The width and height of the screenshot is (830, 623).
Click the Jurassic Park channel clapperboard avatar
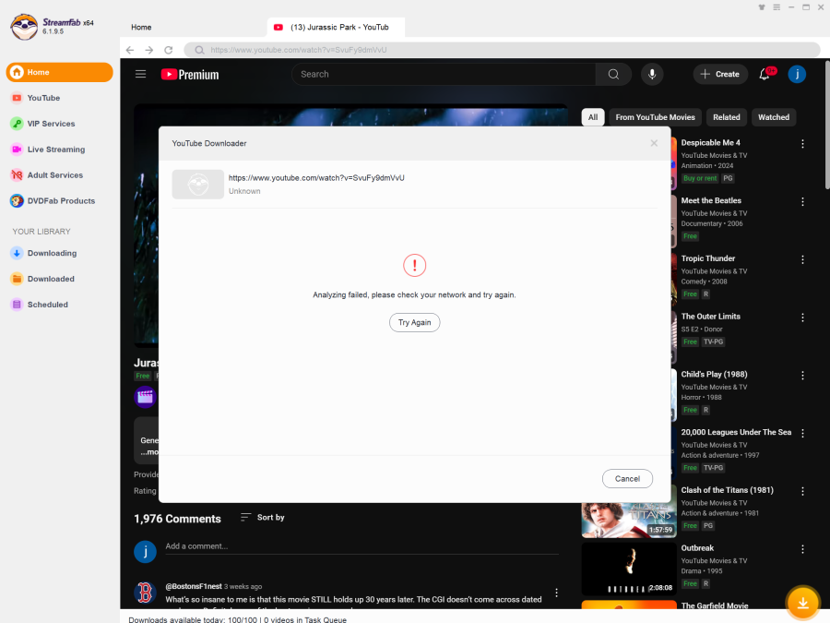coord(145,396)
